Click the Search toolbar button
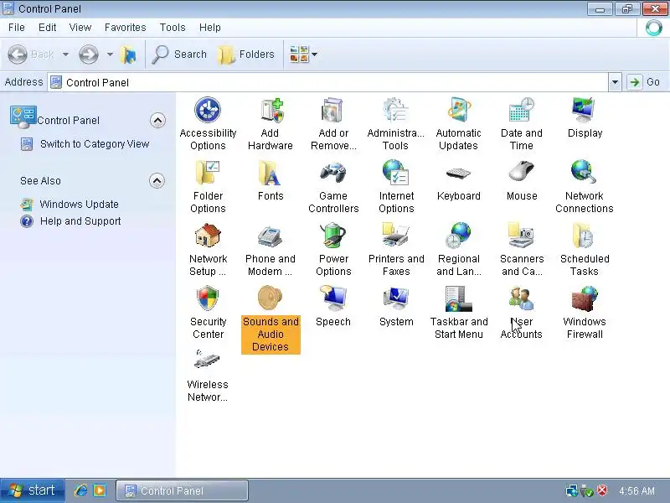The image size is (670, 503). [x=180, y=54]
